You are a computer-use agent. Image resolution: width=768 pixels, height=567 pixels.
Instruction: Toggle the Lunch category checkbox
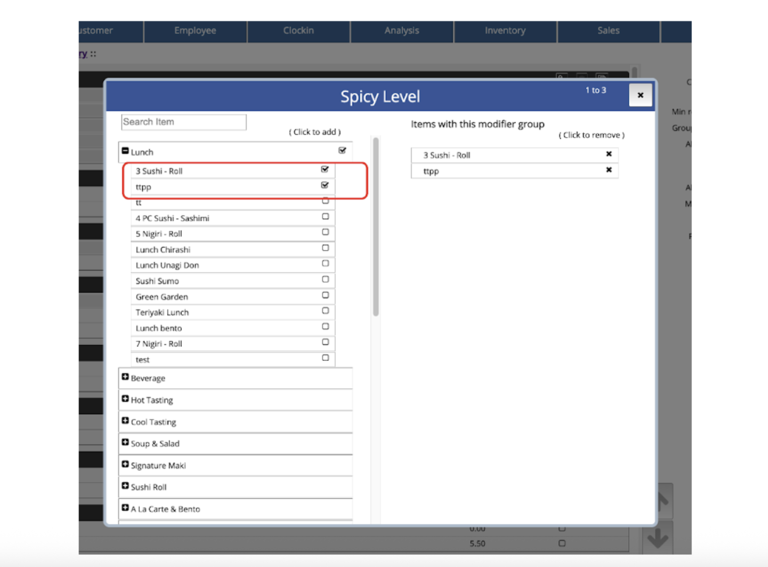[x=342, y=150]
